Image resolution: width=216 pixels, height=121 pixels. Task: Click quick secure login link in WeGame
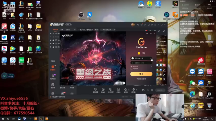coord(141,79)
